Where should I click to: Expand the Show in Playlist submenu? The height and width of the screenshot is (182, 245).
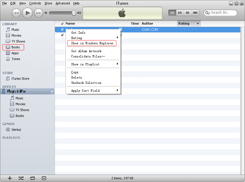93,64
